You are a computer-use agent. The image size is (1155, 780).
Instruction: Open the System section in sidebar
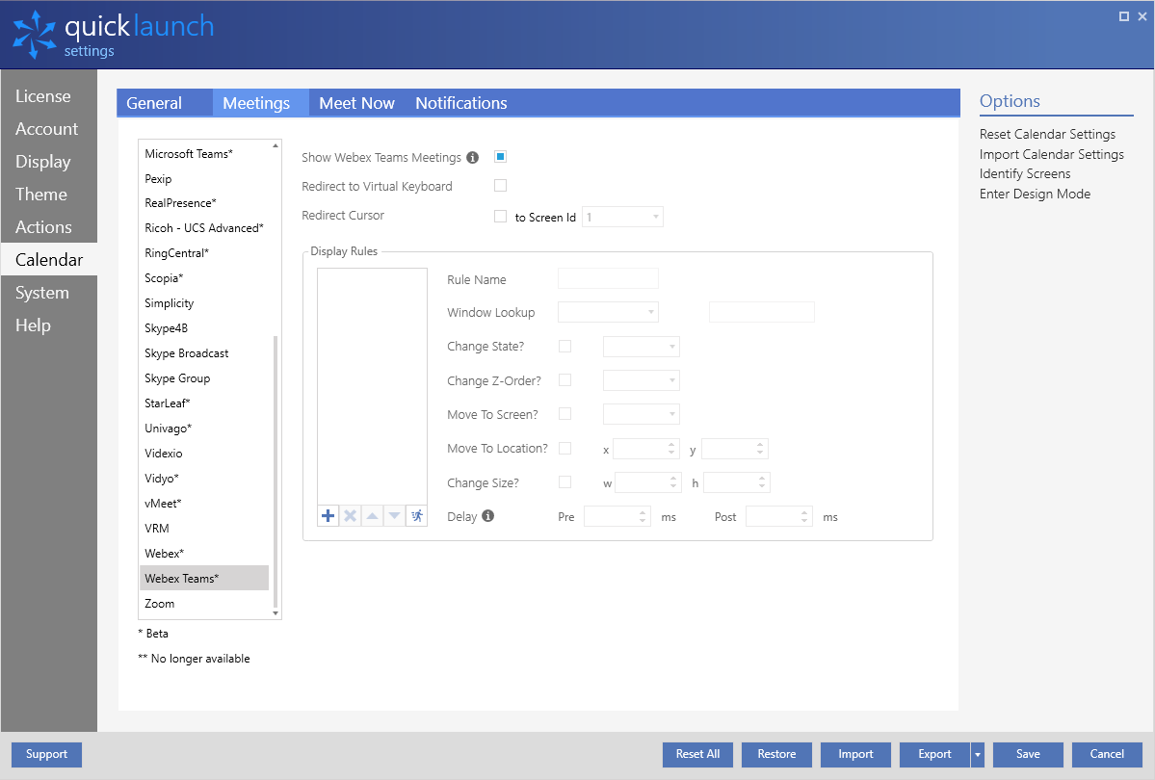pos(48,293)
